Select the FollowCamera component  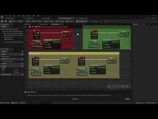(x=10, y=39)
